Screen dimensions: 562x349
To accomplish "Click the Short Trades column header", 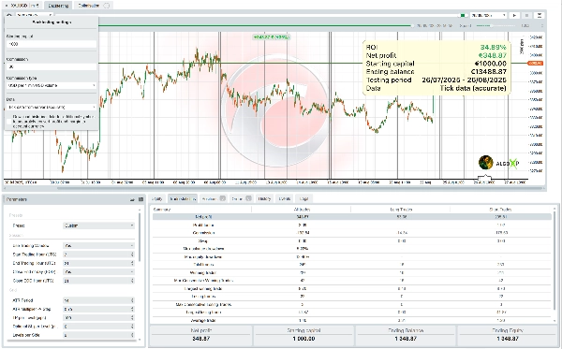I will coord(500,210).
